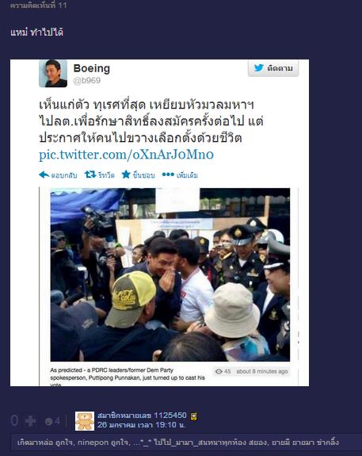Click the teddy bear member avatar
This screenshot has width=362, height=456.
pos(85,421)
